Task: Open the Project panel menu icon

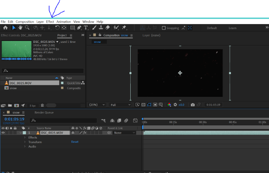Action: [x=71, y=35]
